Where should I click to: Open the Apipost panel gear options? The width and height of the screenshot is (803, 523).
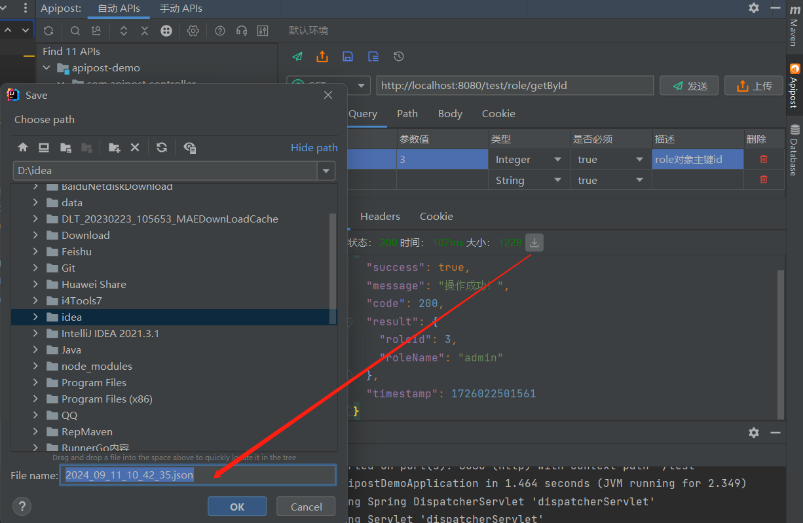(754, 8)
